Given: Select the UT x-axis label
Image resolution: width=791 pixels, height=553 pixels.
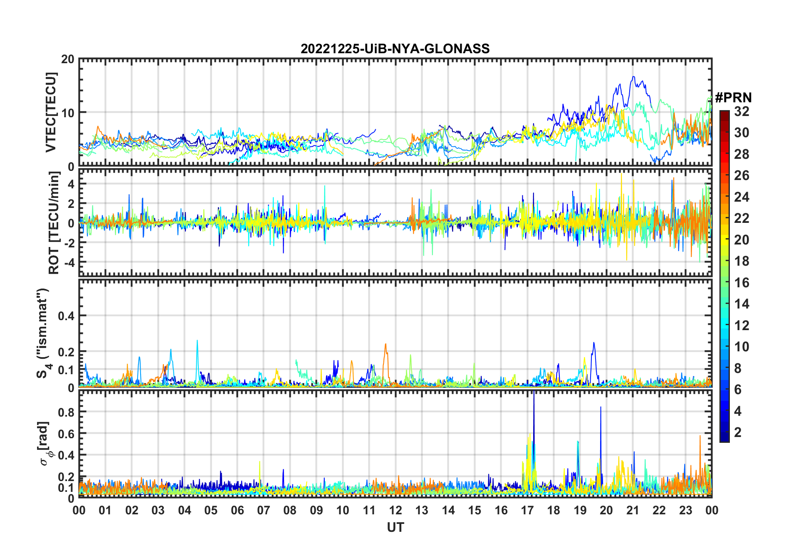Looking at the screenshot, I should pos(395,527).
